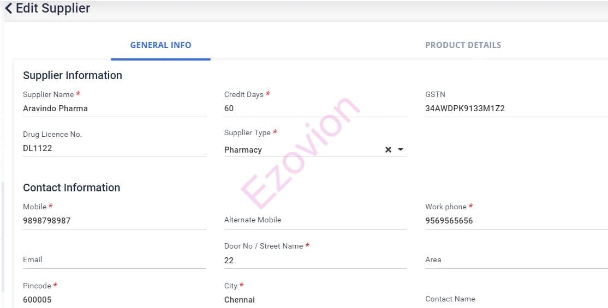This screenshot has height=308, width=608.
Task: Click the Area input field
Action: pyautogui.click(x=516, y=260)
